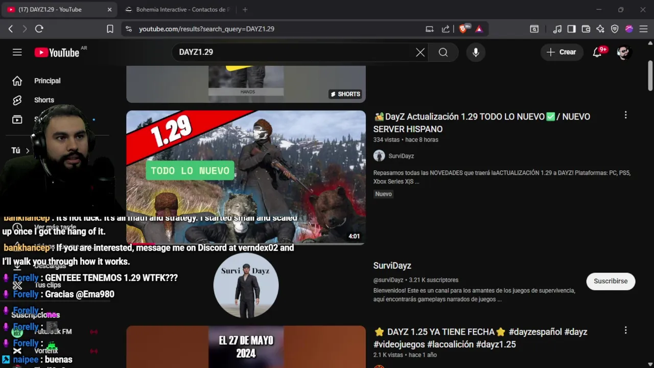Open Brave VPN shield icon
The image size is (654, 368).
(x=615, y=29)
